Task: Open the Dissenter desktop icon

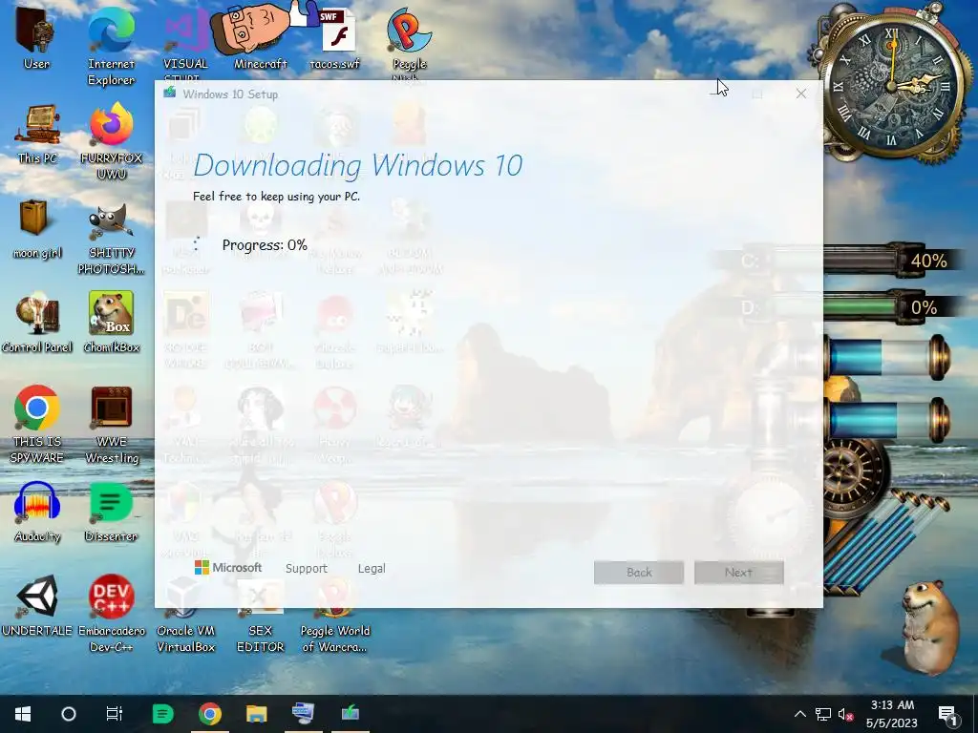Action: pyautogui.click(x=111, y=512)
